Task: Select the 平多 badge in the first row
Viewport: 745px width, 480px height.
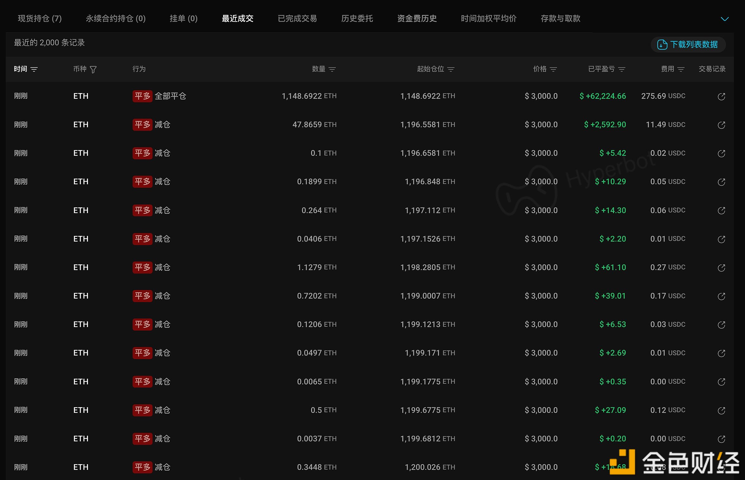Action: [x=142, y=96]
